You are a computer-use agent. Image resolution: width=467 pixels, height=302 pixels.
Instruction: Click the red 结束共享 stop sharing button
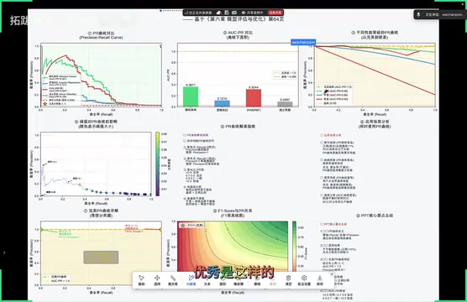(x=275, y=13)
